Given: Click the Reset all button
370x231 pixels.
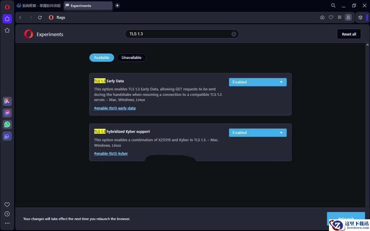Looking at the screenshot, I should [349, 34].
